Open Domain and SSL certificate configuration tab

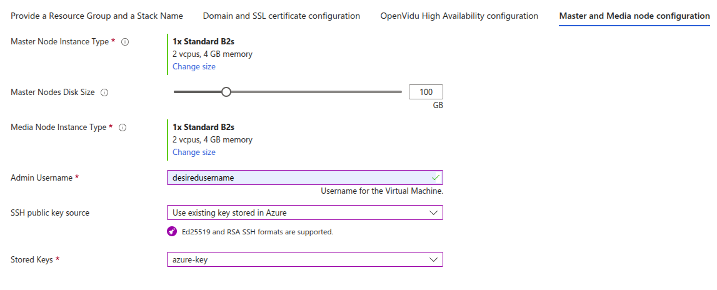click(x=281, y=16)
